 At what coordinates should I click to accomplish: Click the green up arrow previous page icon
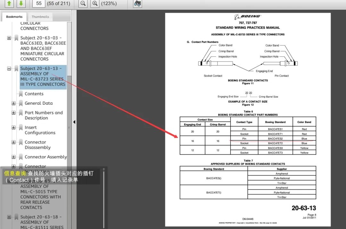9,4
